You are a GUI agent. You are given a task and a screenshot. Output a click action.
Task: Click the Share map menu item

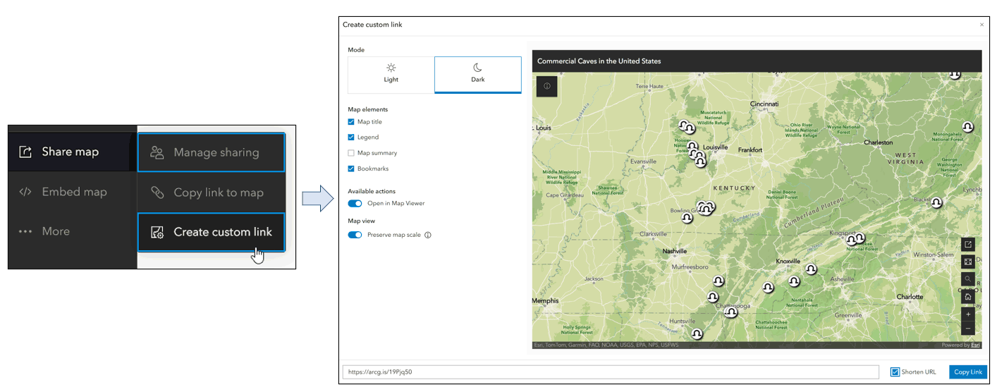[x=69, y=152]
